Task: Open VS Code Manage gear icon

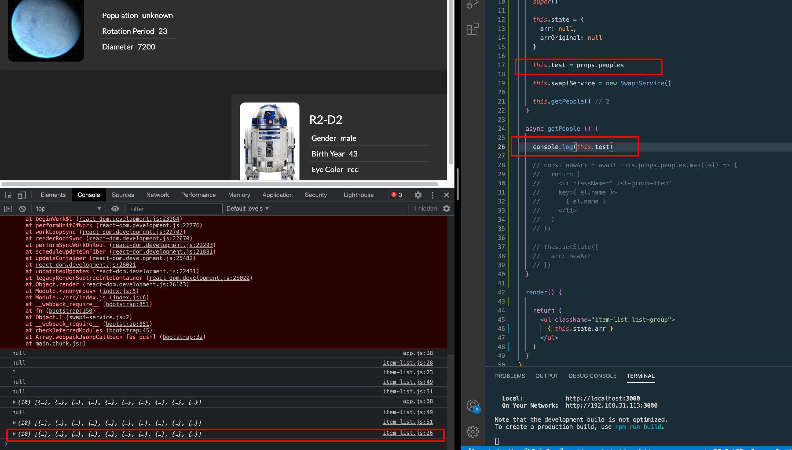Action: pyautogui.click(x=472, y=431)
